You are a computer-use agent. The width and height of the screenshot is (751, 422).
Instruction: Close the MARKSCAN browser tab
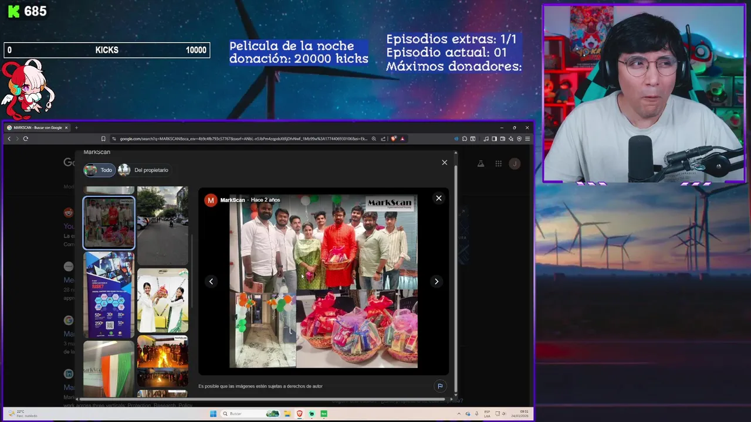pyautogui.click(x=66, y=127)
